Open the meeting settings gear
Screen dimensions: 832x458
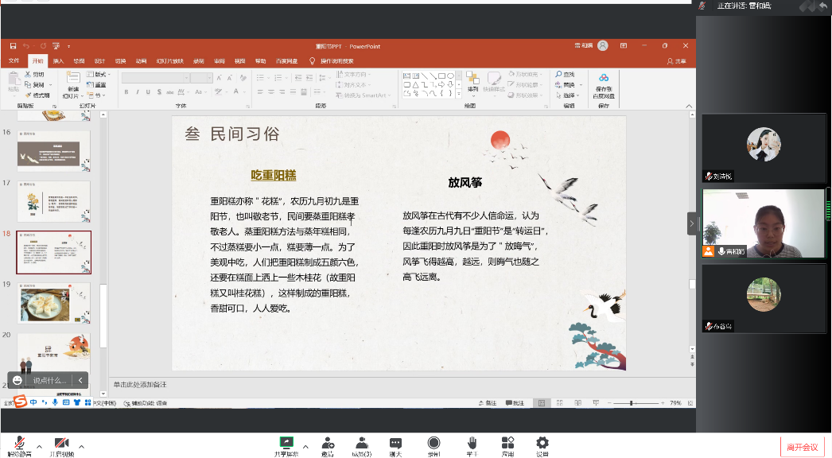point(542,443)
